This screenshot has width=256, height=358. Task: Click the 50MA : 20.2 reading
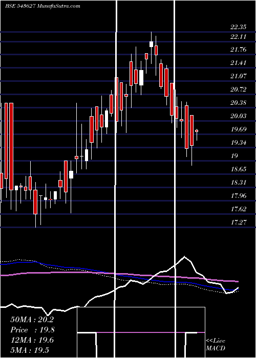click(x=32, y=320)
